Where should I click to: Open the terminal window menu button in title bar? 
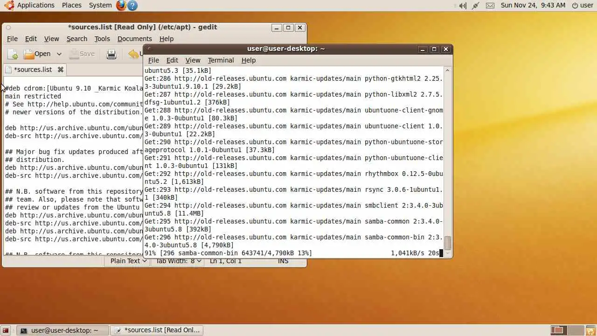149,49
